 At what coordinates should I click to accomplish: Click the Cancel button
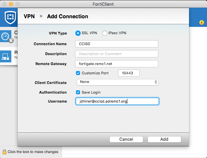coord(126,139)
